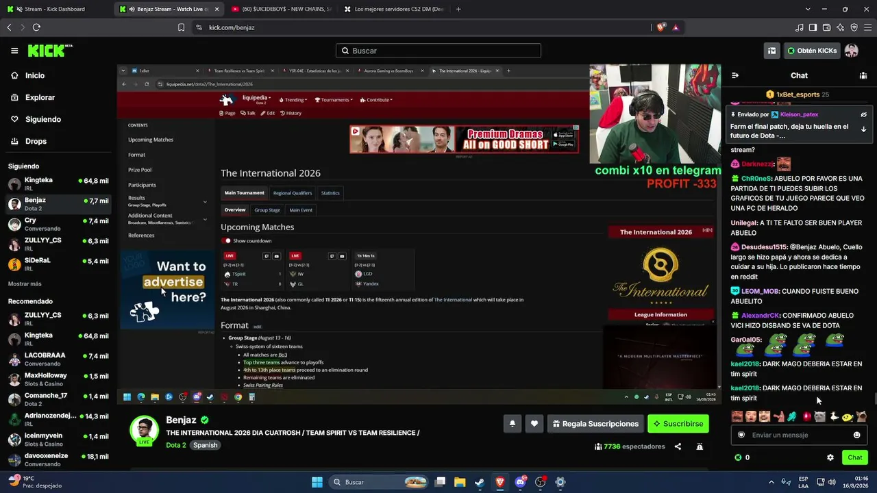
Task: Open the Brave Leo AI sparkle icon
Action: click(x=840, y=27)
